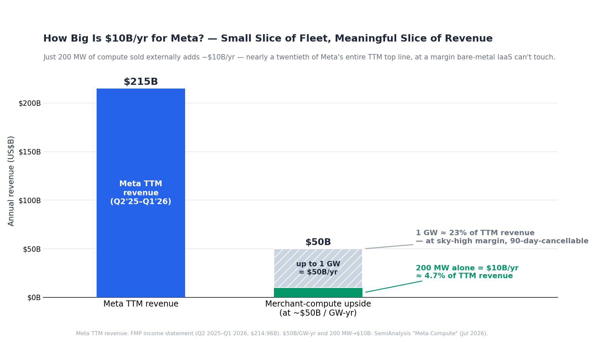Click the $50B value label above the hatched bar

click(318, 242)
